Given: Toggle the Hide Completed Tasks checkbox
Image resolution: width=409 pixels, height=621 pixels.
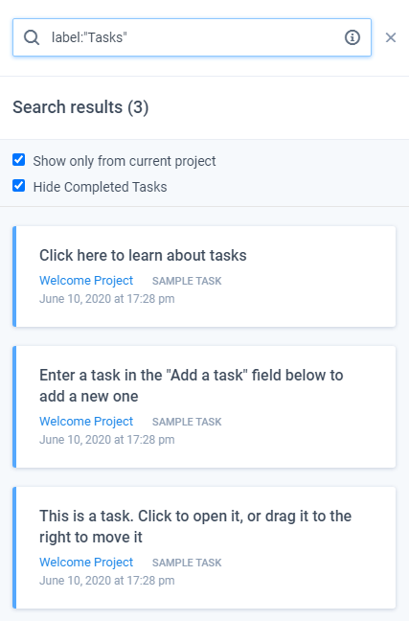Looking at the screenshot, I should pyautogui.click(x=18, y=185).
